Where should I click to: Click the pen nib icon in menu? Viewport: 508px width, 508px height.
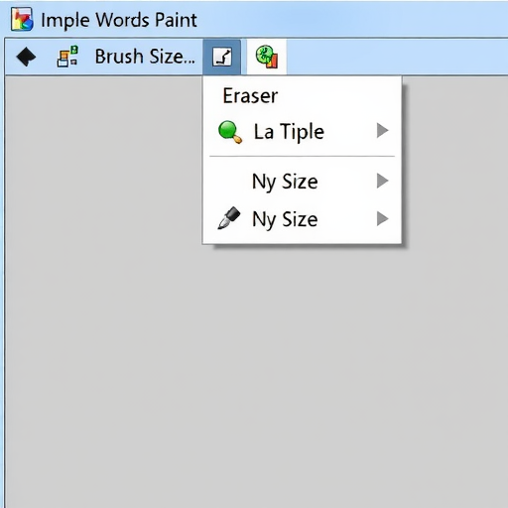point(229,218)
